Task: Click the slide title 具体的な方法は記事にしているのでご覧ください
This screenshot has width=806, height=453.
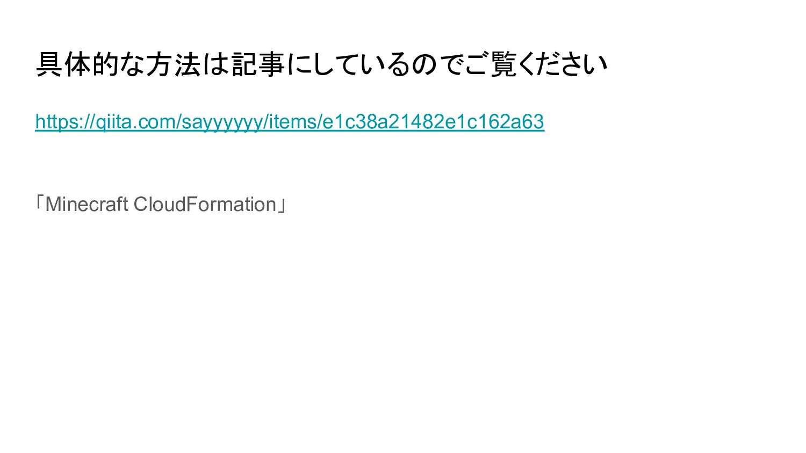Action: (x=321, y=64)
